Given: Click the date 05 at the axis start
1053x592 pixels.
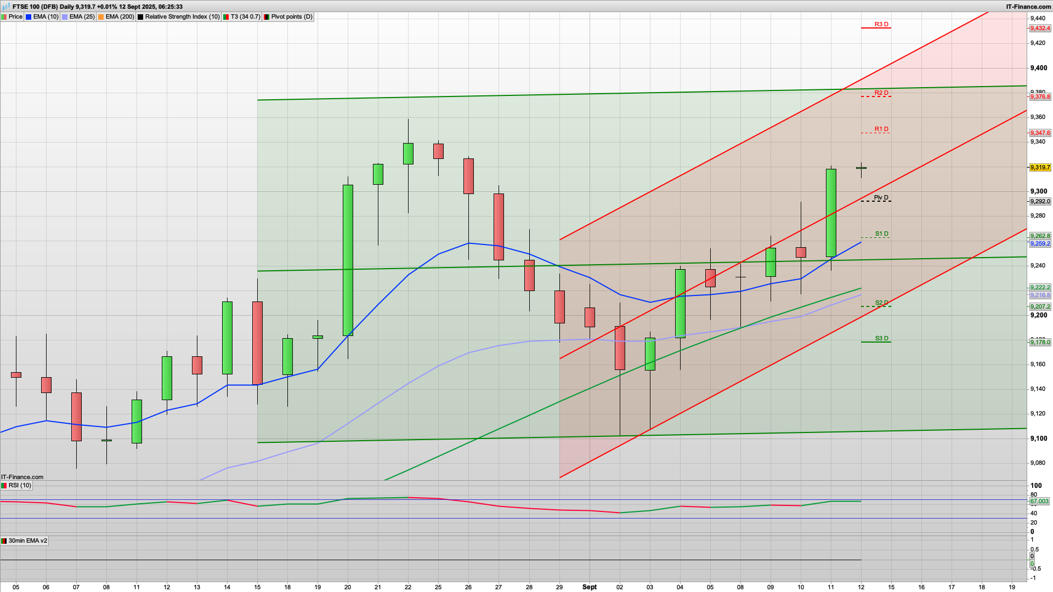Looking at the screenshot, I should [16, 587].
